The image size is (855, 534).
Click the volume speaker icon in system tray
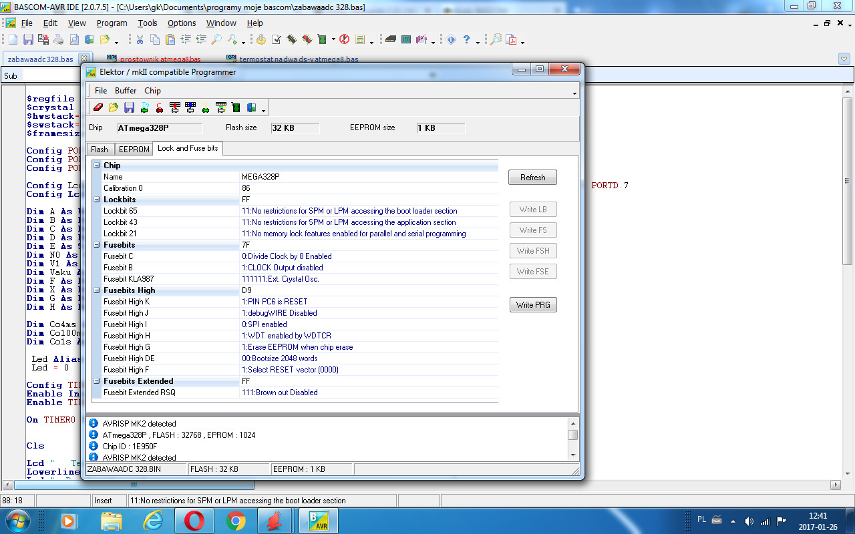coord(749,521)
